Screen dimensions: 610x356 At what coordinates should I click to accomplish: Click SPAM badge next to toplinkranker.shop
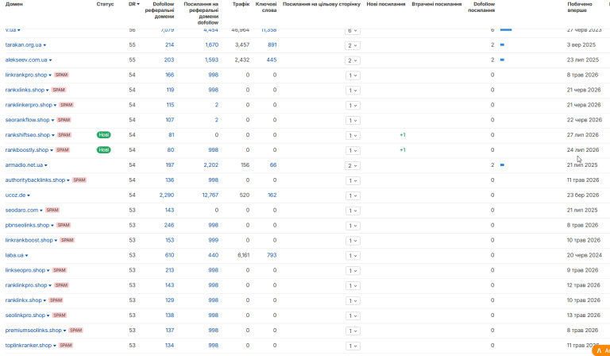(66, 345)
